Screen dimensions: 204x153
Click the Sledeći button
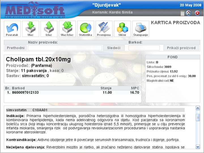[x=114, y=48]
